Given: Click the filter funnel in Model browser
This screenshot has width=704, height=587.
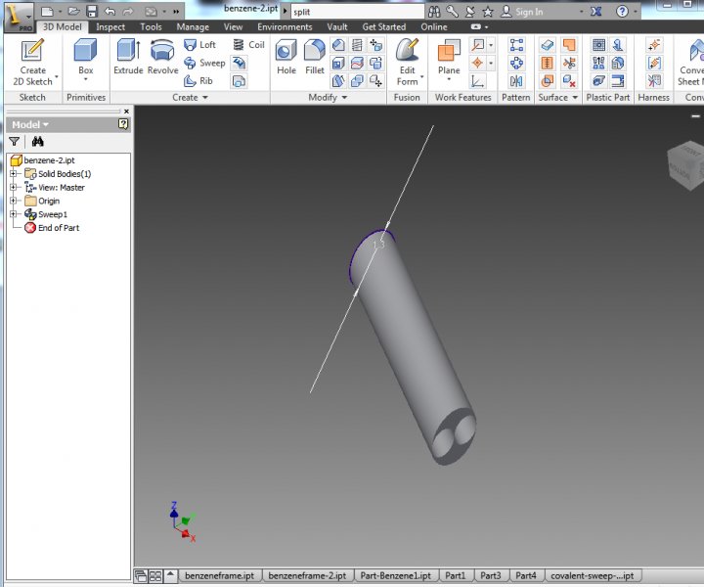Looking at the screenshot, I should click(x=14, y=142).
